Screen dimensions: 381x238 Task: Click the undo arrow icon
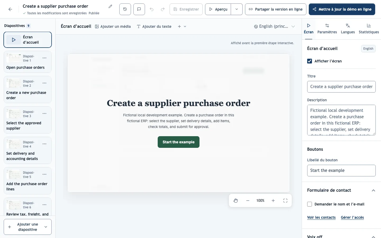(x=152, y=9)
